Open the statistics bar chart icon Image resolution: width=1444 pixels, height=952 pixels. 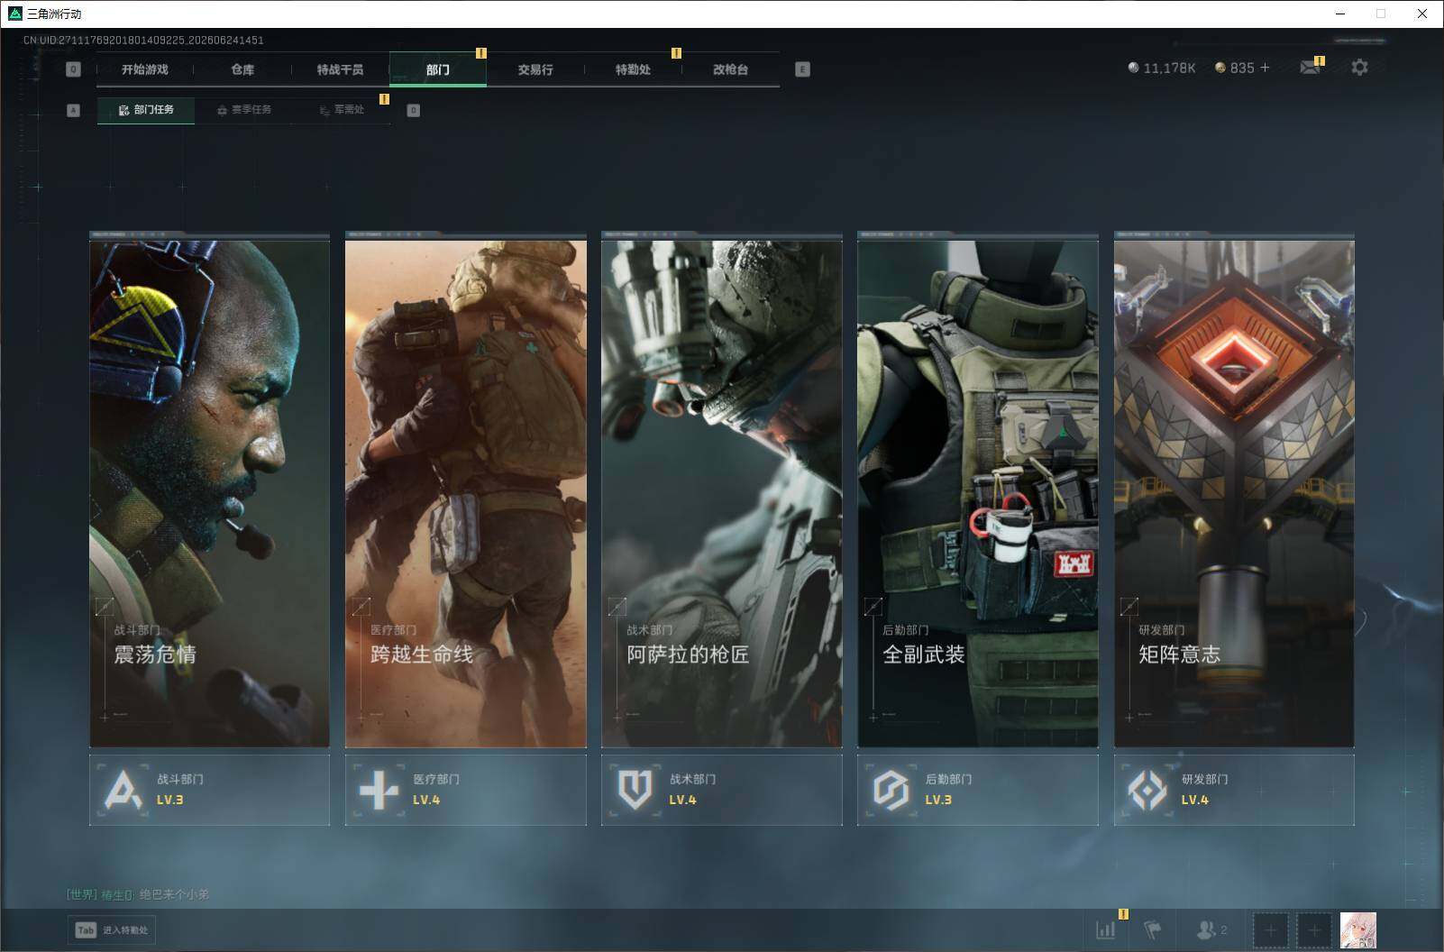coord(1105,929)
